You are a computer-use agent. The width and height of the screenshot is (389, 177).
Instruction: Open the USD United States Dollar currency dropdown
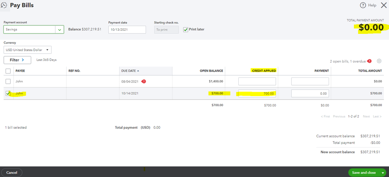(x=28, y=50)
